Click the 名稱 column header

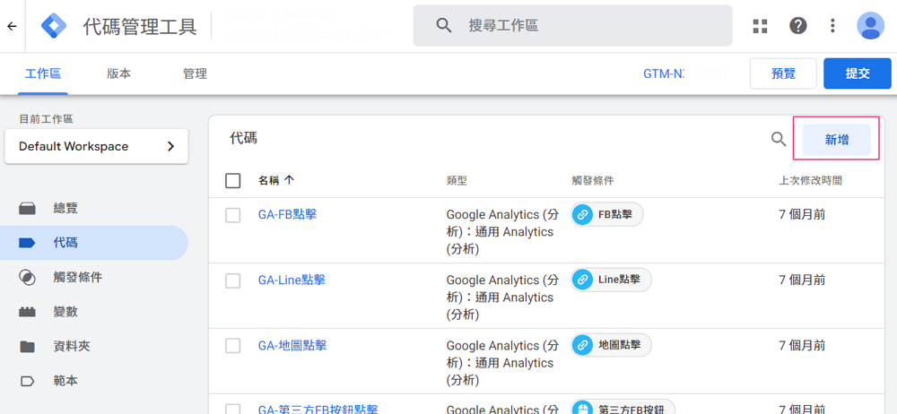tap(269, 181)
